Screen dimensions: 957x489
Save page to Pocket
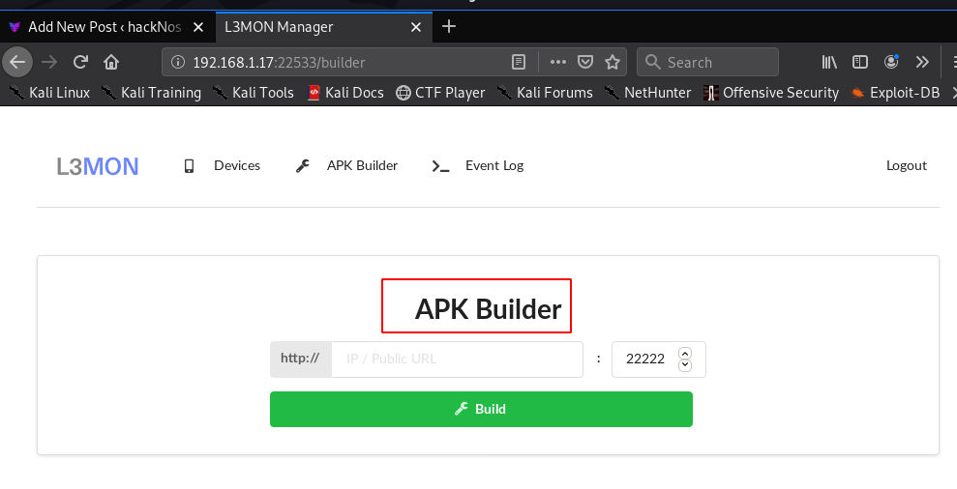click(585, 62)
